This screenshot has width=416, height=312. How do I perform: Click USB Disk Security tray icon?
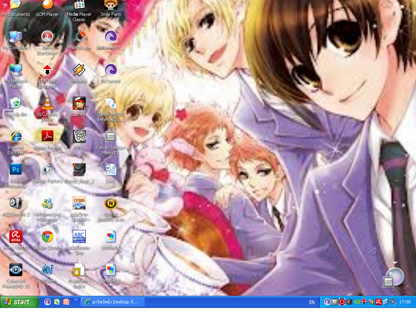pos(364,302)
